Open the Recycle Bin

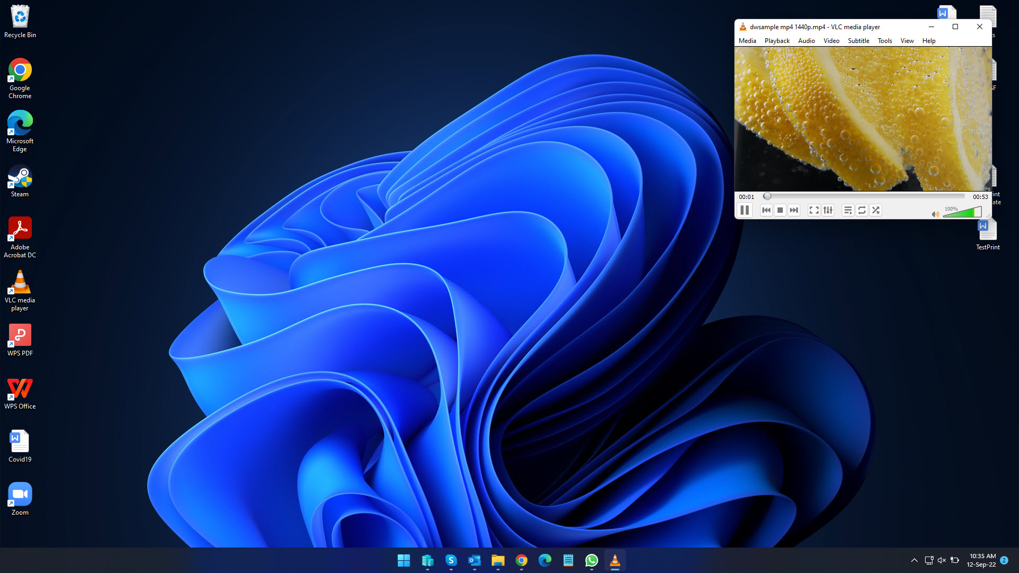[20, 16]
